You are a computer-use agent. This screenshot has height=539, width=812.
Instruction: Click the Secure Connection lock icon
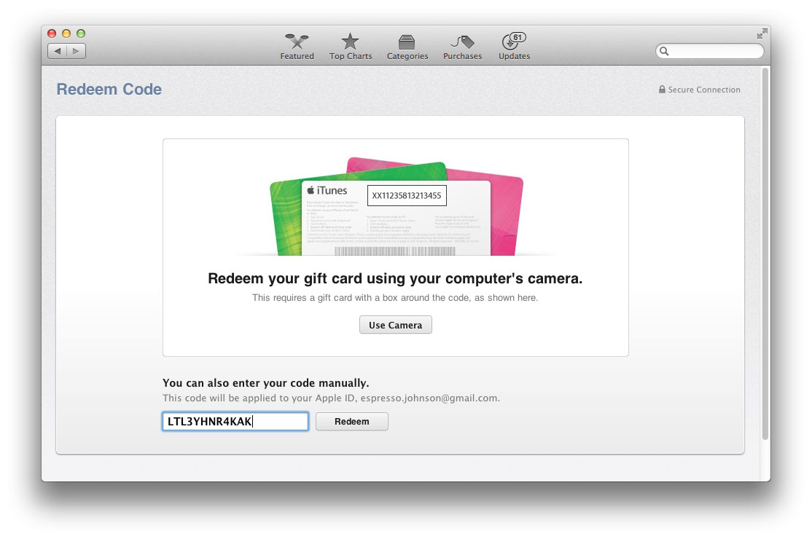[x=662, y=89]
